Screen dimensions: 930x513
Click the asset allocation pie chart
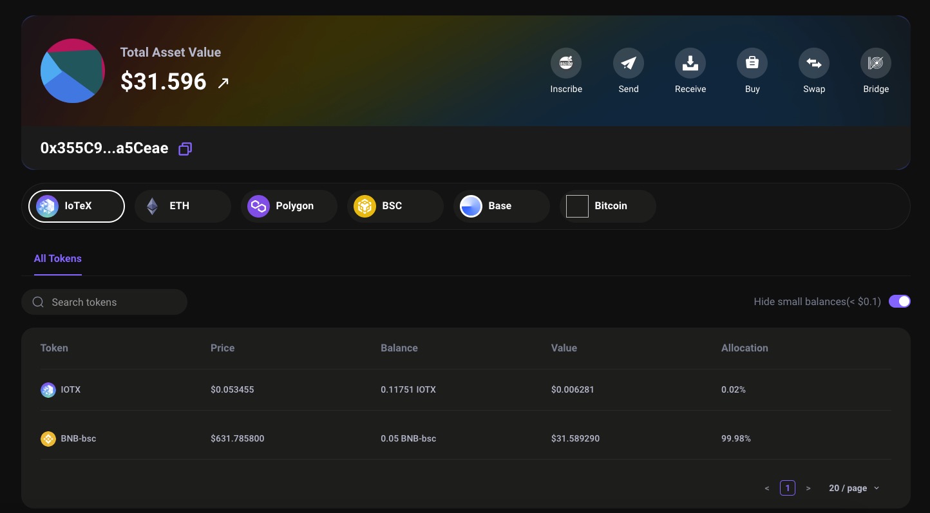[x=72, y=71]
